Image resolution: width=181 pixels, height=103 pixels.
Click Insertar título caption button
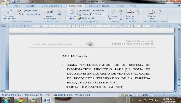click(x=112, y=14)
